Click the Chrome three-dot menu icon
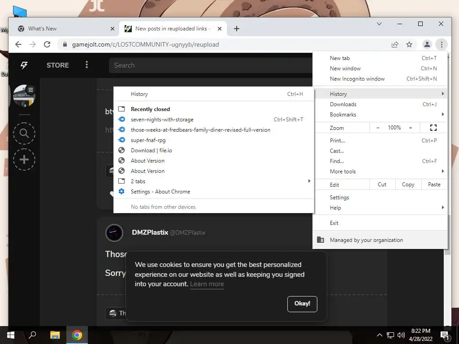The height and width of the screenshot is (344, 459). click(x=442, y=44)
